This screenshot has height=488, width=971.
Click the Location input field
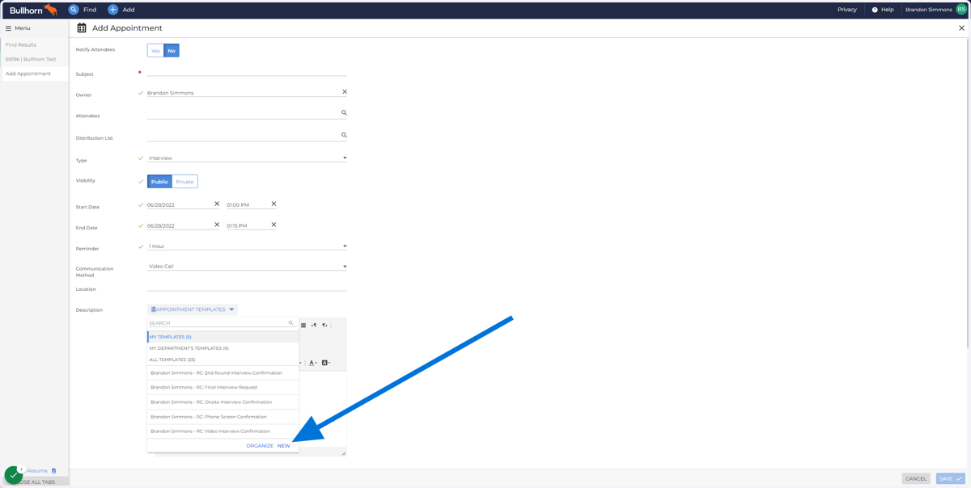(247, 287)
